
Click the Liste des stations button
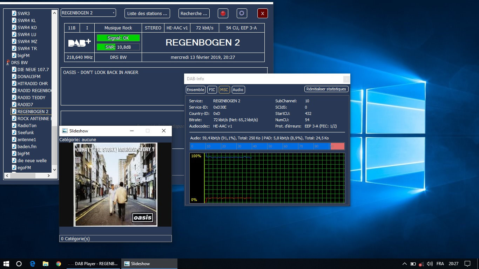[147, 14]
